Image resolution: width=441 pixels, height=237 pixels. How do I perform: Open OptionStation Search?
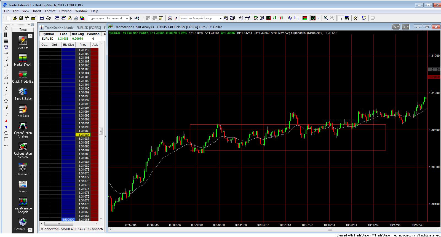[23, 150]
